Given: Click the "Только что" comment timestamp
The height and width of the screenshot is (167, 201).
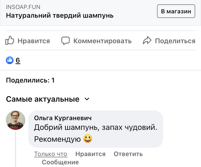Looking at the screenshot, I should 51,154.
